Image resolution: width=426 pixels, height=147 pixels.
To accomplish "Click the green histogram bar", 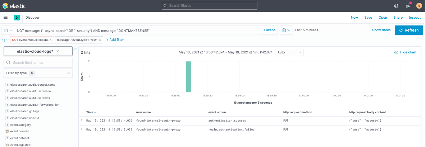I will 188,77.
